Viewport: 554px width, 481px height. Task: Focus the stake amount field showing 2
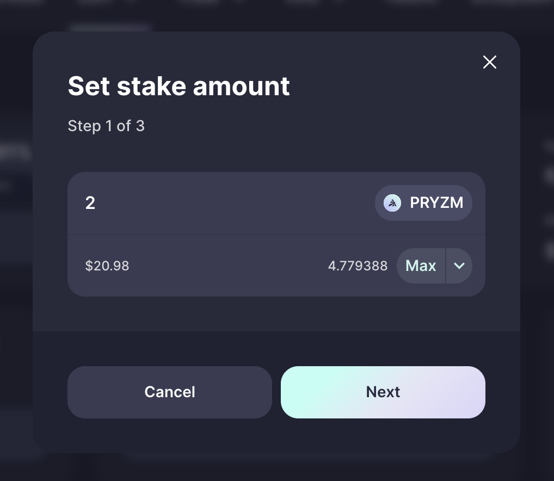point(226,203)
